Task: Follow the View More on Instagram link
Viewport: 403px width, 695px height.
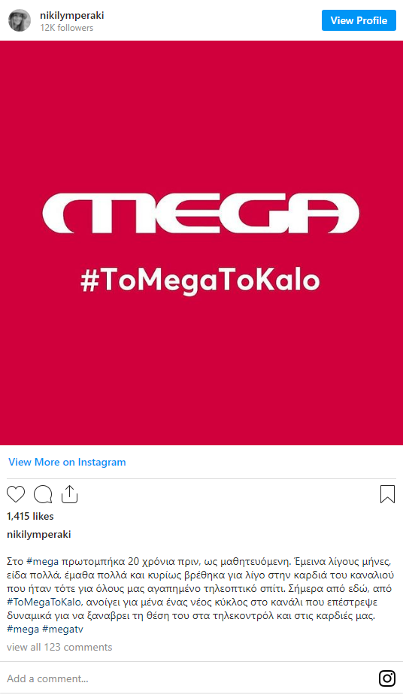Action: (x=67, y=462)
